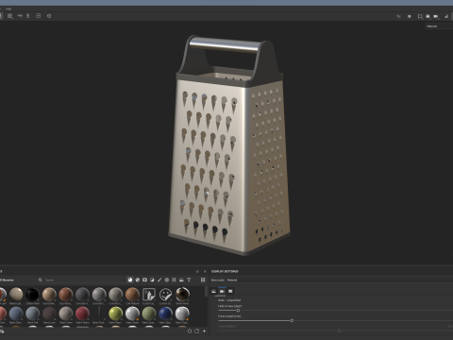The height and width of the screenshot is (340, 453).
Task: Select the navy blue fabric sphere
Action: point(165,314)
